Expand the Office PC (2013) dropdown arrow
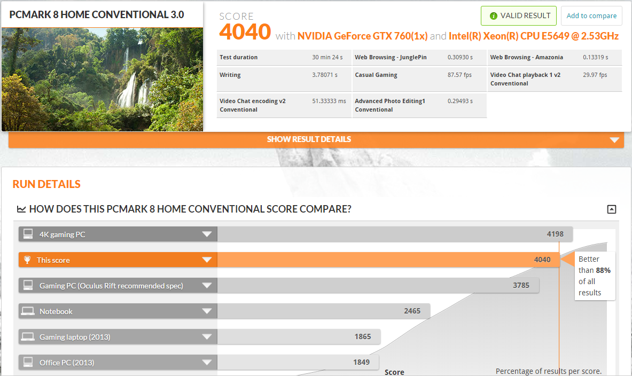This screenshot has height=376, width=632. tap(207, 362)
